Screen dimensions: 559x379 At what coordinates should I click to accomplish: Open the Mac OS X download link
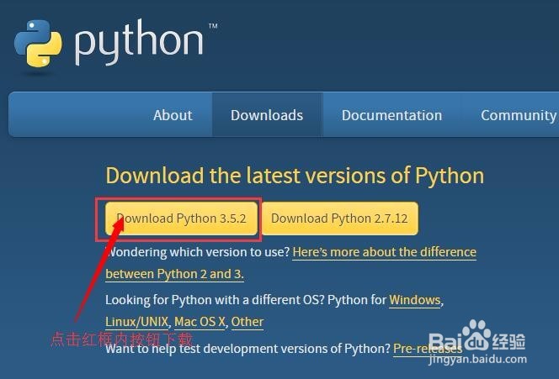click(x=200, y=322)
